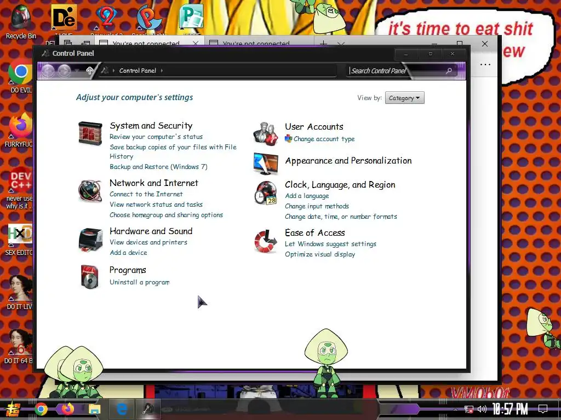Viewport: 561px width, 420px height.
Task: Open the Chrome DO EVIL desktop shortcut
Action: point(20,77)
